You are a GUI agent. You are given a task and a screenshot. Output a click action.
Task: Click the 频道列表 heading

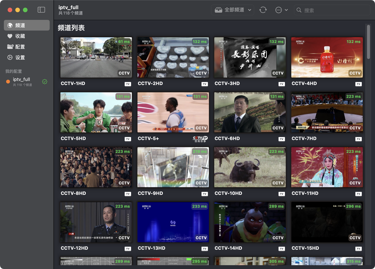point(71,28)
